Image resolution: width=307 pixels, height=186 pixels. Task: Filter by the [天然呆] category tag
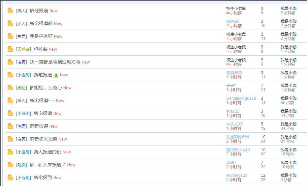click(x=23, y=49)
